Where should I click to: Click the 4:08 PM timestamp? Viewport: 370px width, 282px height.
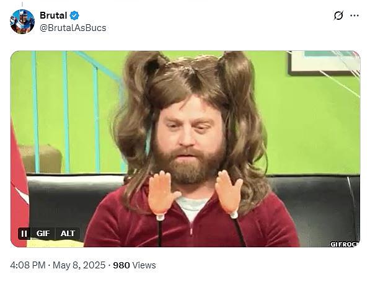click(x=28, y=265)
